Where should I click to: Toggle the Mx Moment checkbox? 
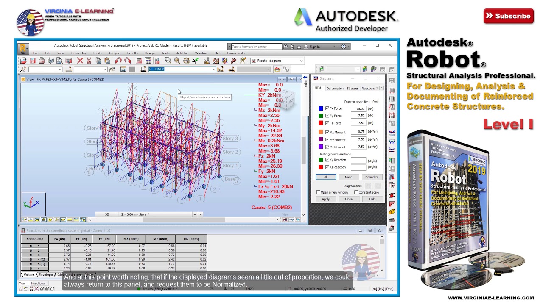click(x=327, y=132)
